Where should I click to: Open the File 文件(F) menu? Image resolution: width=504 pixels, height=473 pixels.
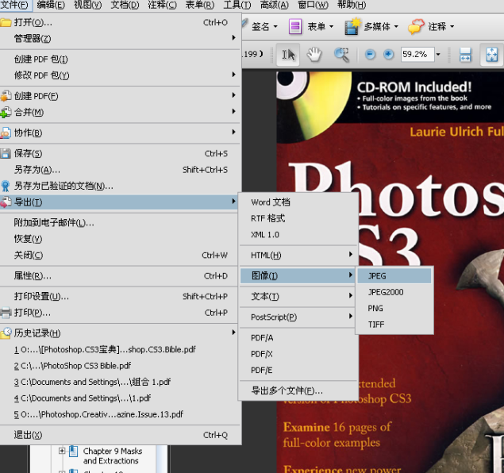(x=14, y=5)
